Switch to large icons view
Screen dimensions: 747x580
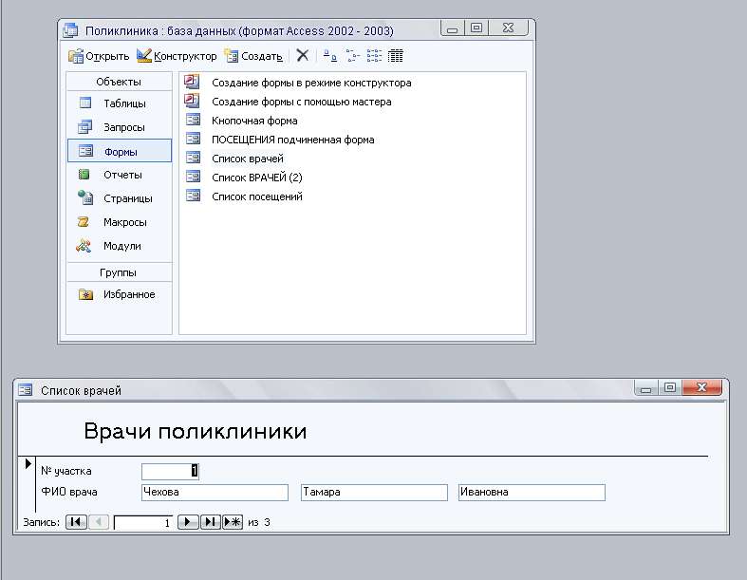tap(329, 56)
